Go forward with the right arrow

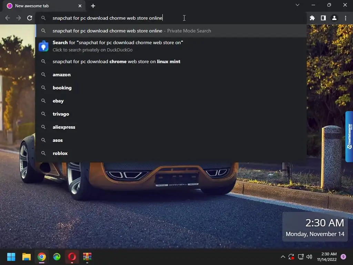pos(19,18)
